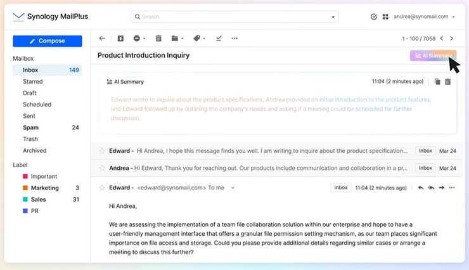Star Edward's collapsed first message

(x=102, y=151)
